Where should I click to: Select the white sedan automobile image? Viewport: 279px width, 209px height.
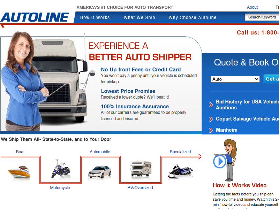coord(100,172)
